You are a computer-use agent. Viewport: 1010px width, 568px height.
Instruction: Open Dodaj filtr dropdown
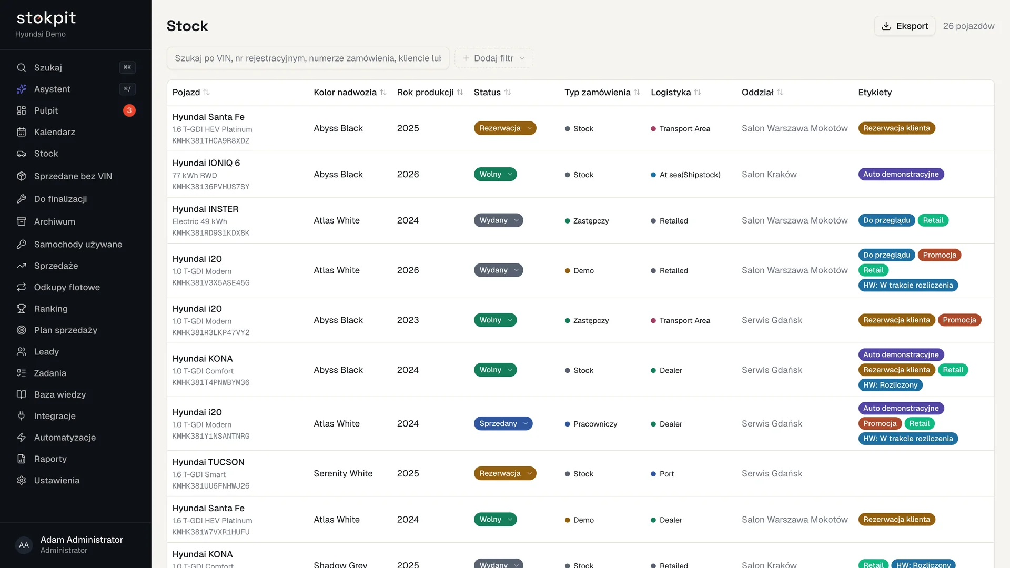[493, 58]
